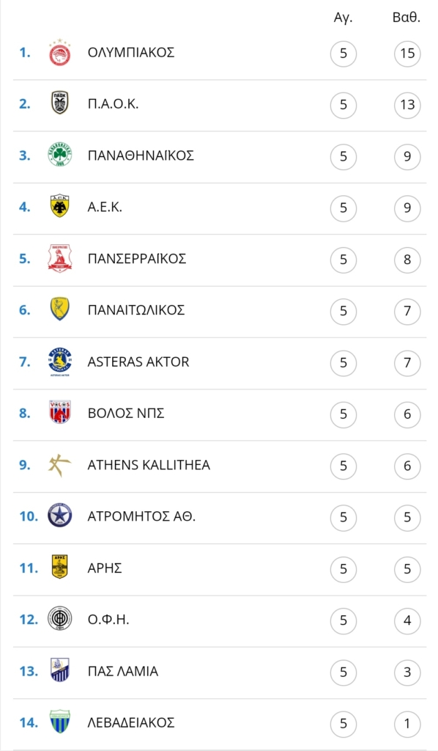This screenshot has width=438, height=751.
Task: Select the Asteras Aktor blue crest
Action: pyautogui.click(x=60, y=362)
